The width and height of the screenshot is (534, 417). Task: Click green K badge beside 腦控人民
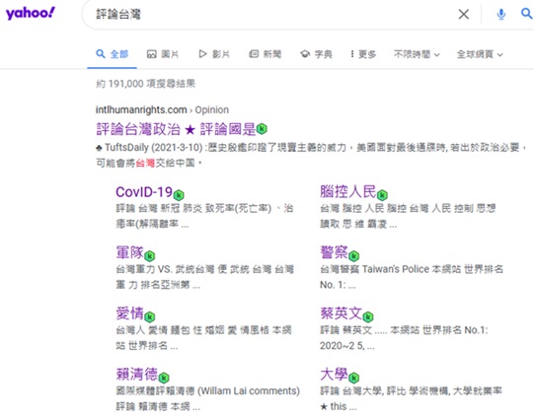click(382, 195)
